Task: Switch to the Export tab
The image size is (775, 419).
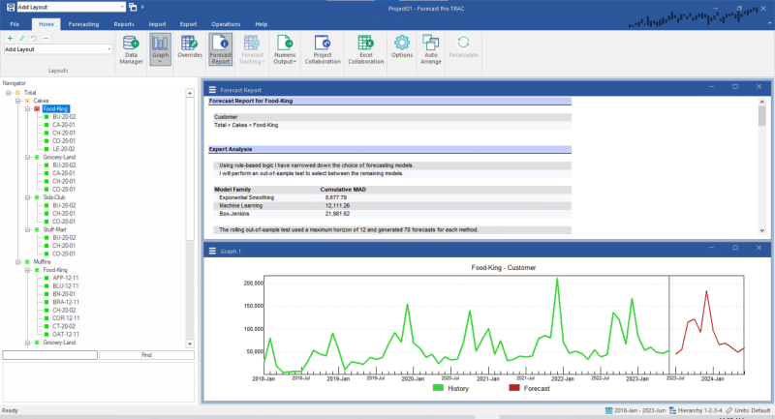Action: (188, 24)
